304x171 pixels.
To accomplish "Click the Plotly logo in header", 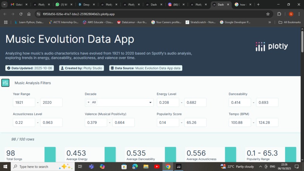I will tap(272, 46).
